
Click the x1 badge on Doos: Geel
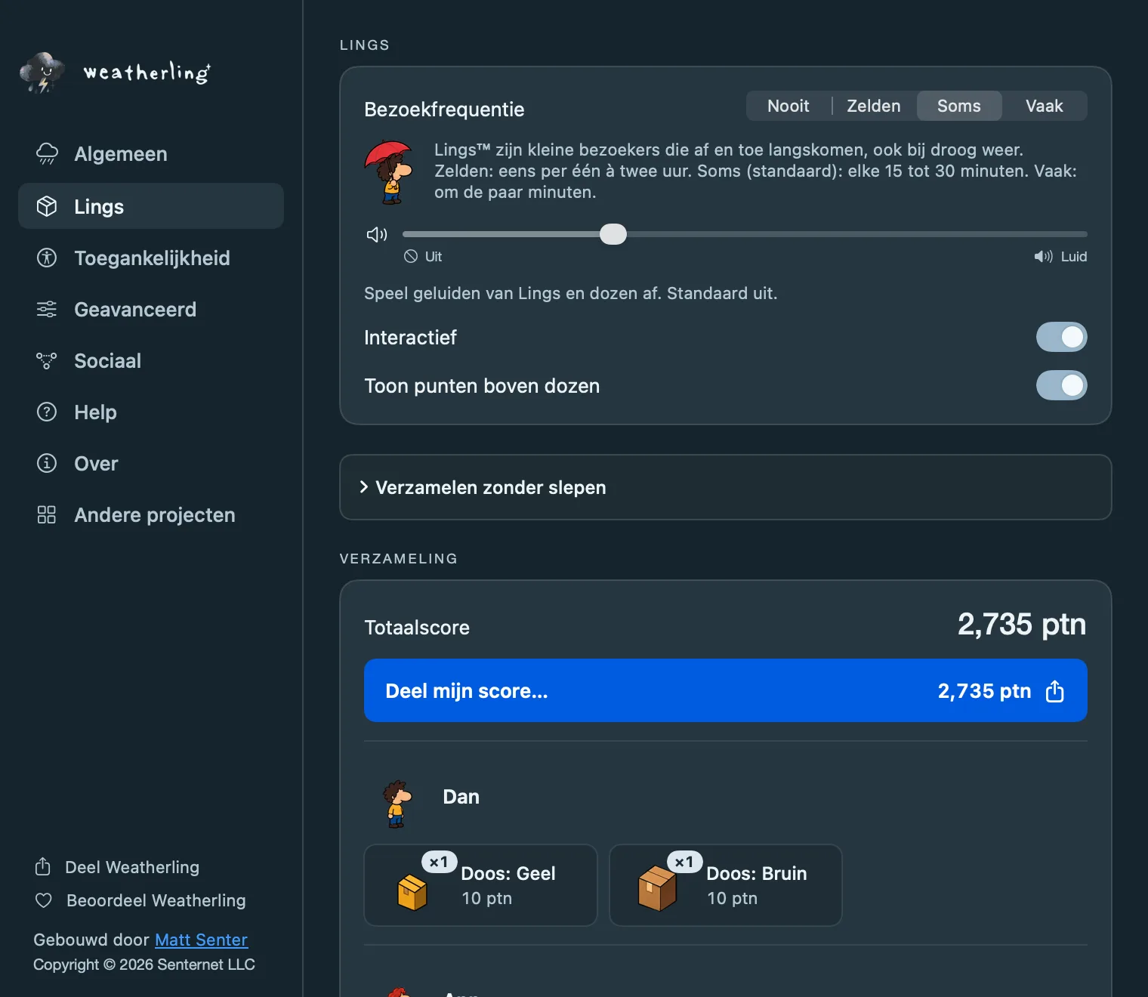pyautogui.click(x=439, y=862)
